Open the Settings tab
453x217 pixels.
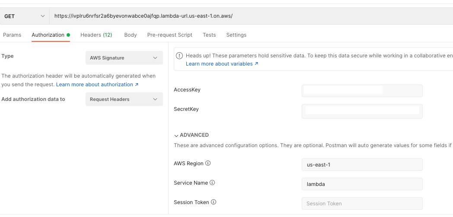236,35
